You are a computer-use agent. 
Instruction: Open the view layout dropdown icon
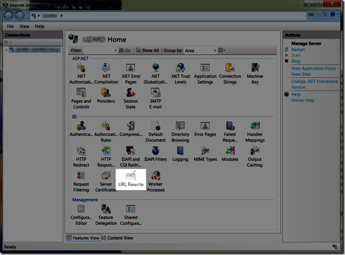click(x=222, y=50)
